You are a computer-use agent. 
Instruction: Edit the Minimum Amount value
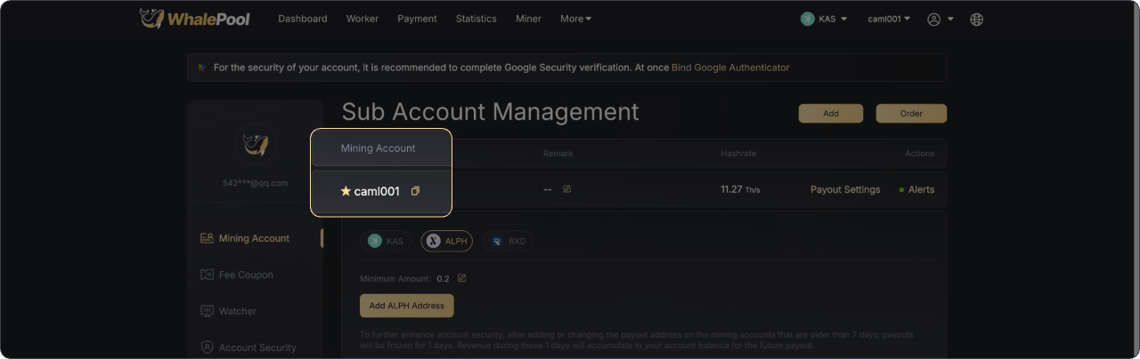[461, 278]
